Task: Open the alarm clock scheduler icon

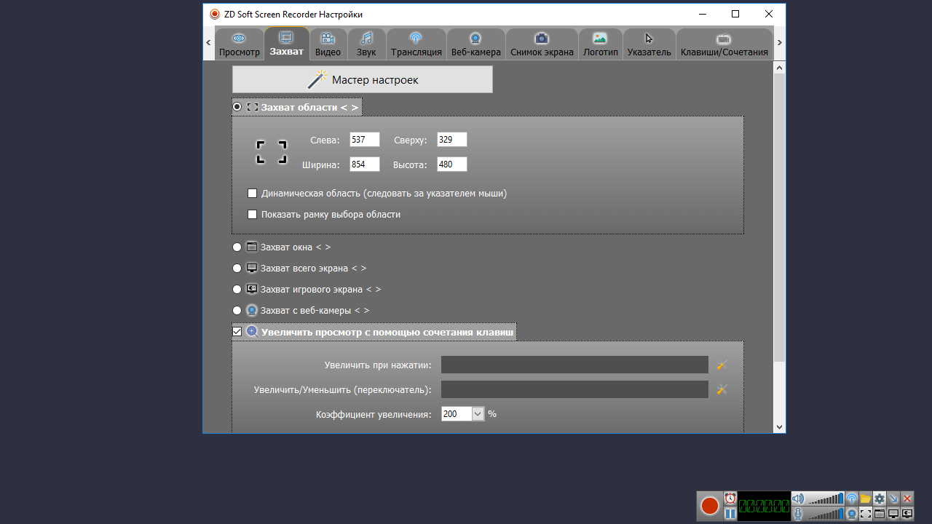Action: [730, 499]
